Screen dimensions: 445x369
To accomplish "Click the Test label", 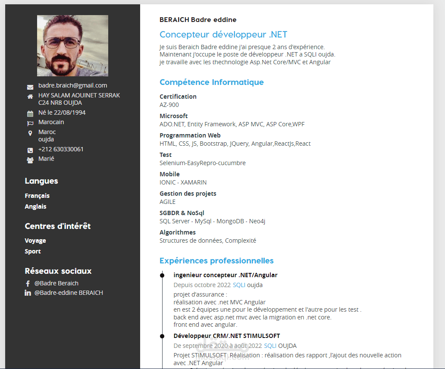I will pos(166,155).
